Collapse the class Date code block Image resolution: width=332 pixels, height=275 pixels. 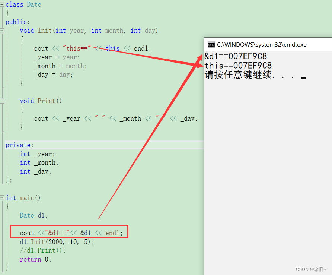point(2,4)
